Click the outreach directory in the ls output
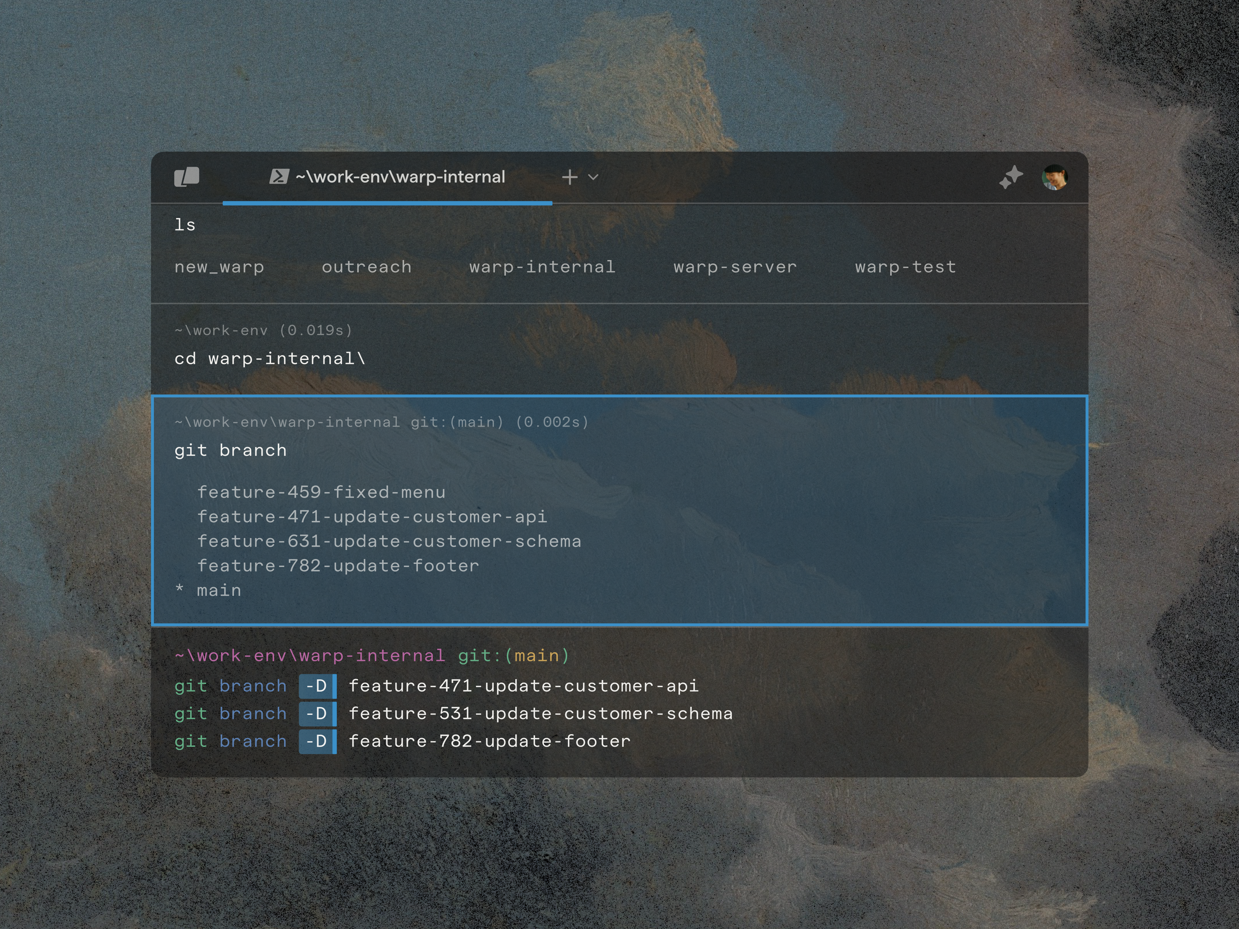The height and width of the screenshot is (929, 1239). [366, 267]
